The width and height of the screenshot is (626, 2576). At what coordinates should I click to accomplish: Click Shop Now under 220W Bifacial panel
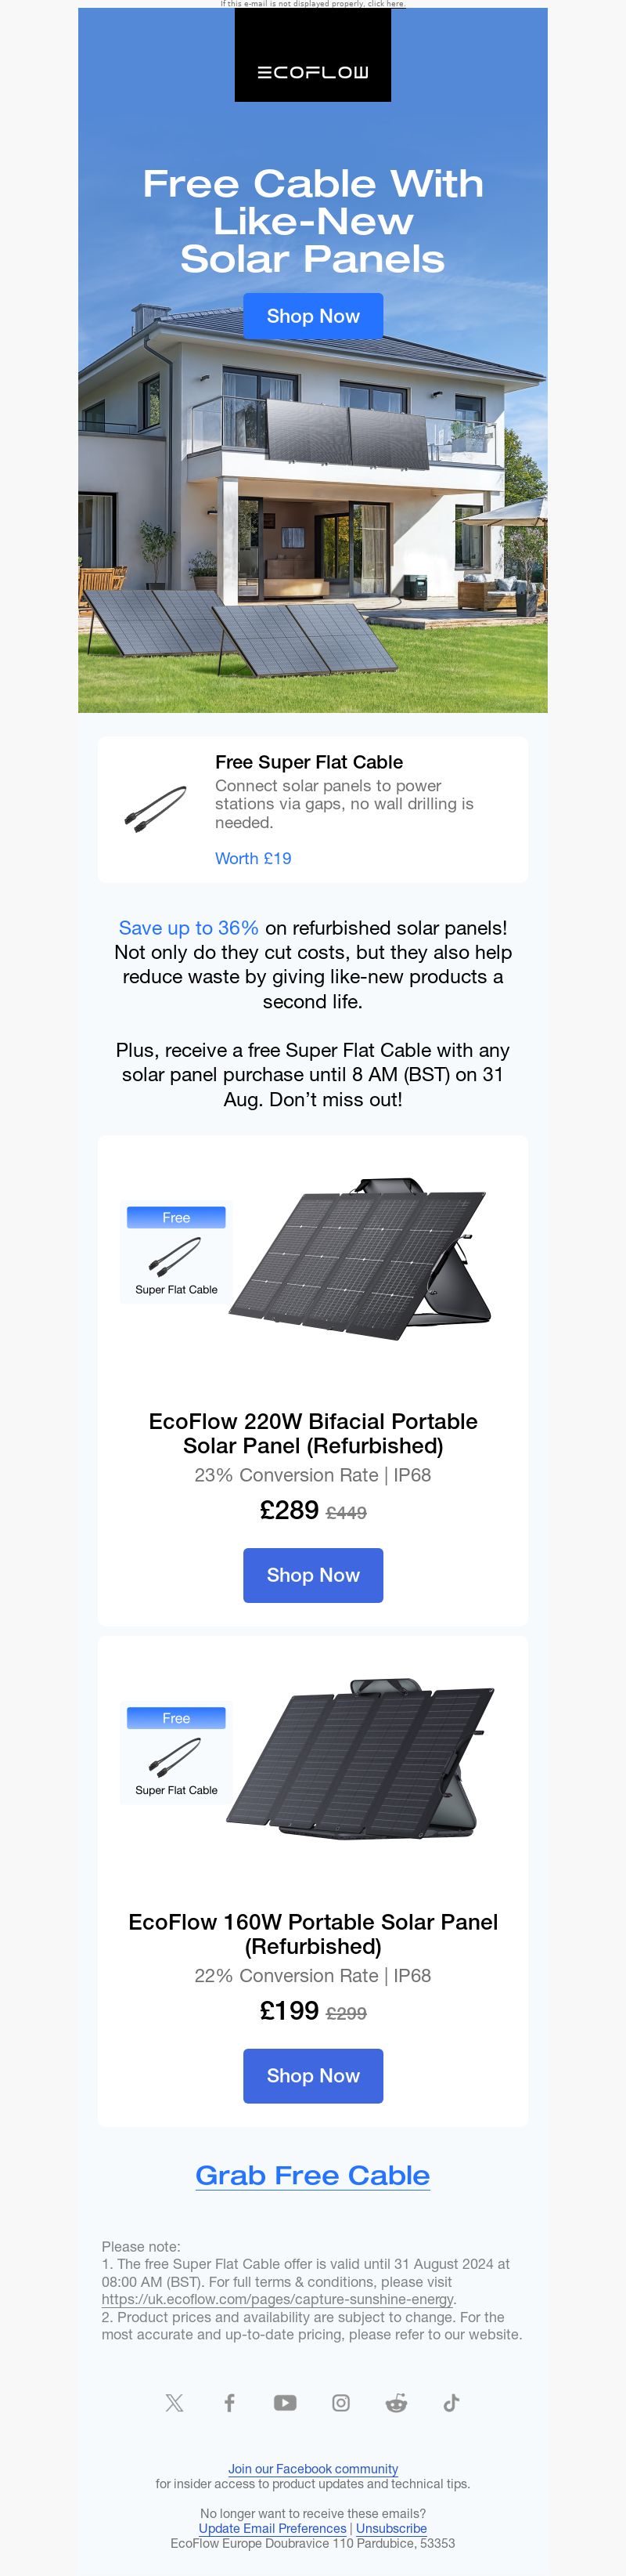(x=312, y=1575)
